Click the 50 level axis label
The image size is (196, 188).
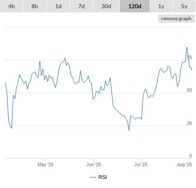point(189,90)
